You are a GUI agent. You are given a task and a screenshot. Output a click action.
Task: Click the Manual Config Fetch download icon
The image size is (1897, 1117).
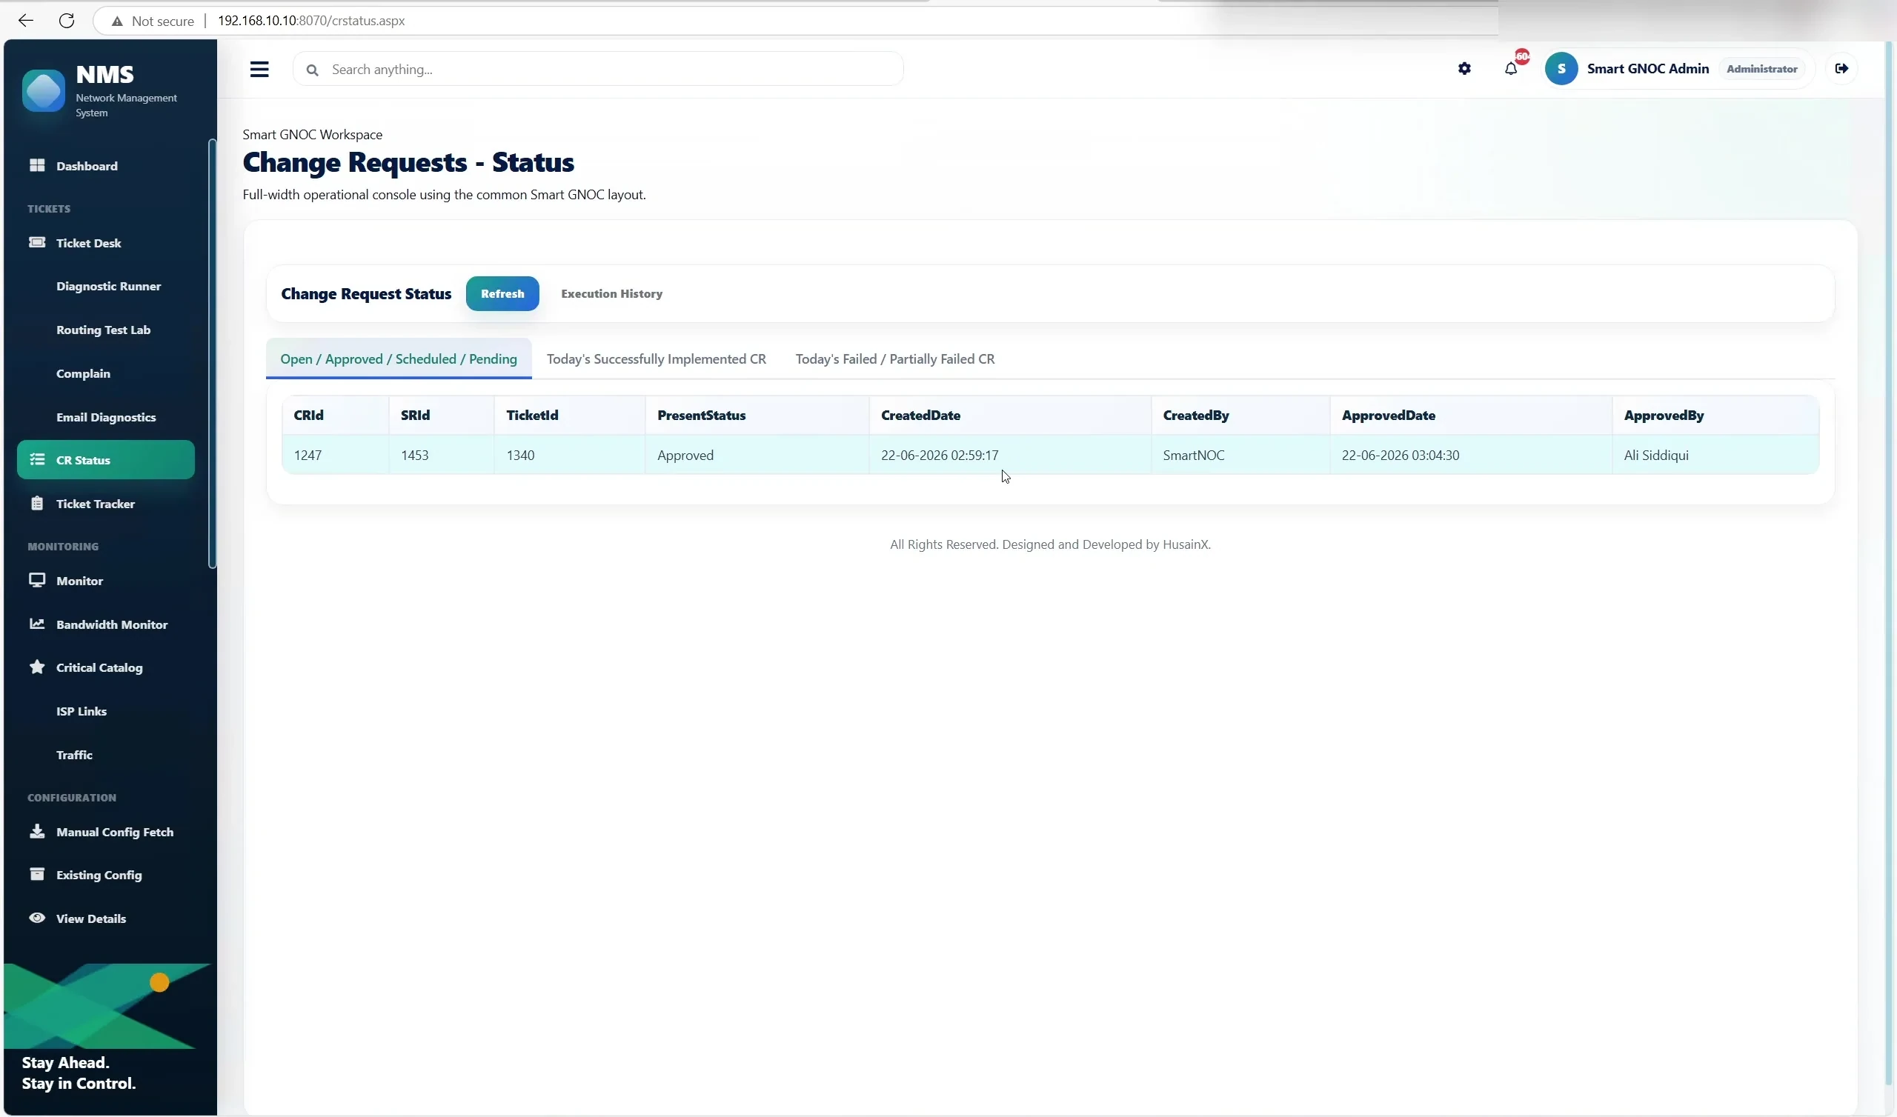pyautogui.click(x=37, y=831)
